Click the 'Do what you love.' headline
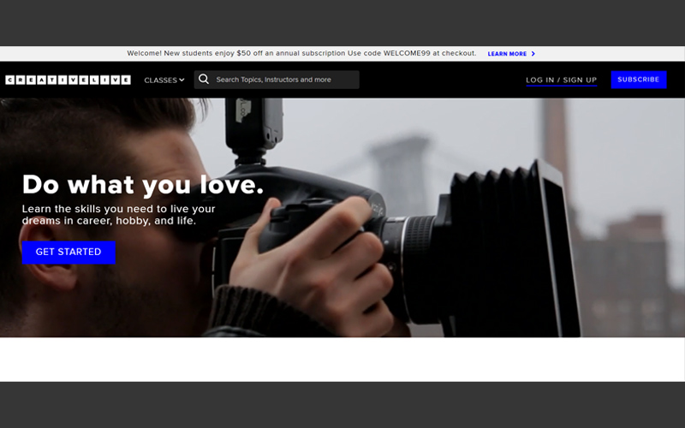 [143, 184]
